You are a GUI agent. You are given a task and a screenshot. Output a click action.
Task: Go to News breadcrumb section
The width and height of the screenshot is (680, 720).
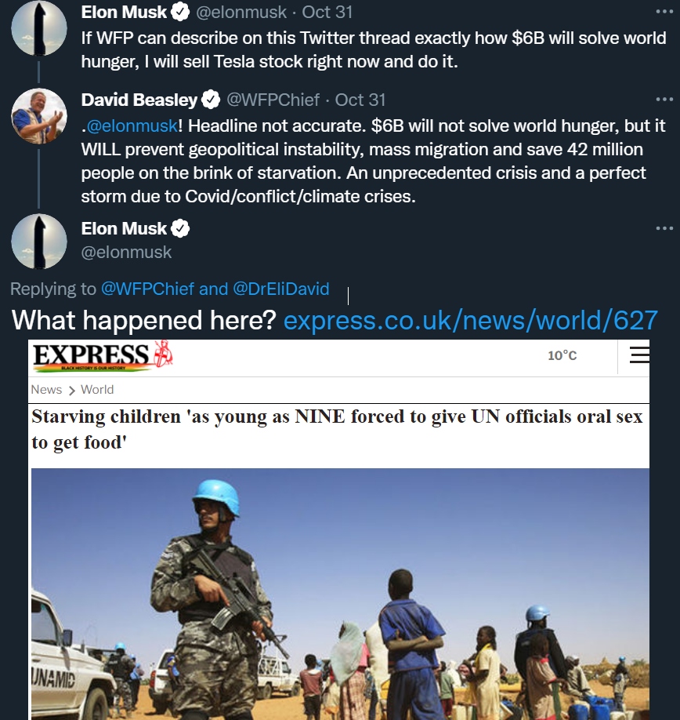pos(46,390)
